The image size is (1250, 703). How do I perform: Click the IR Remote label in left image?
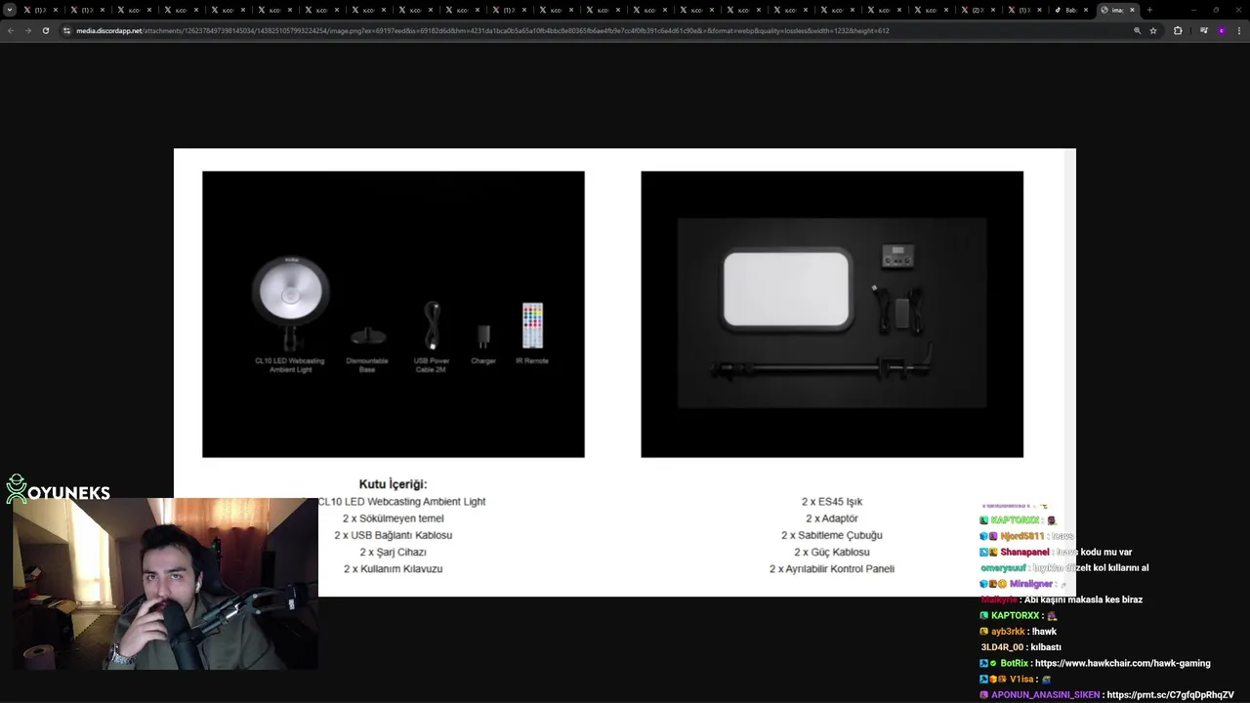(x=532, y=361)
